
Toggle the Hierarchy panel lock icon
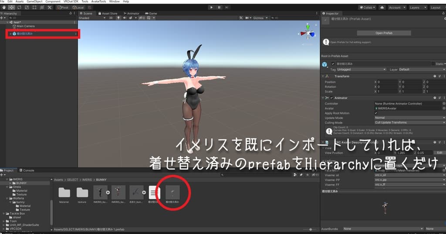(71, 14)
